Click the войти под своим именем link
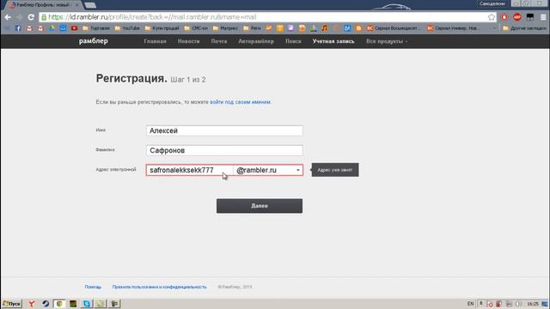The width and height of the screenshot is (550, 309). tap(241, 102)
